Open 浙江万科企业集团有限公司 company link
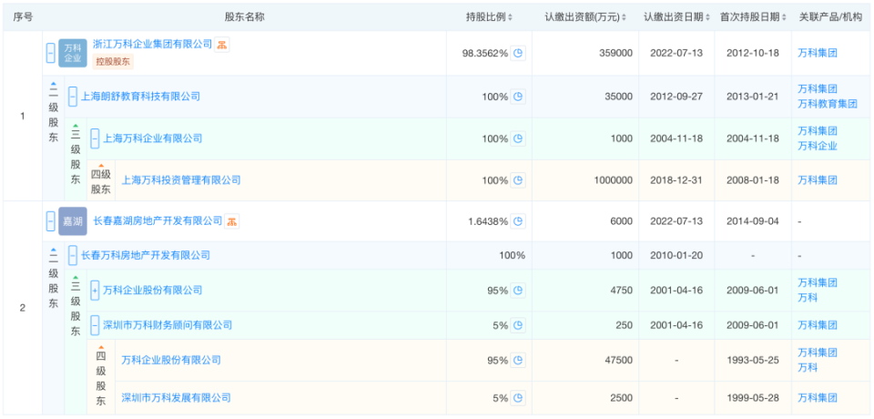 [x=153, y=44]
